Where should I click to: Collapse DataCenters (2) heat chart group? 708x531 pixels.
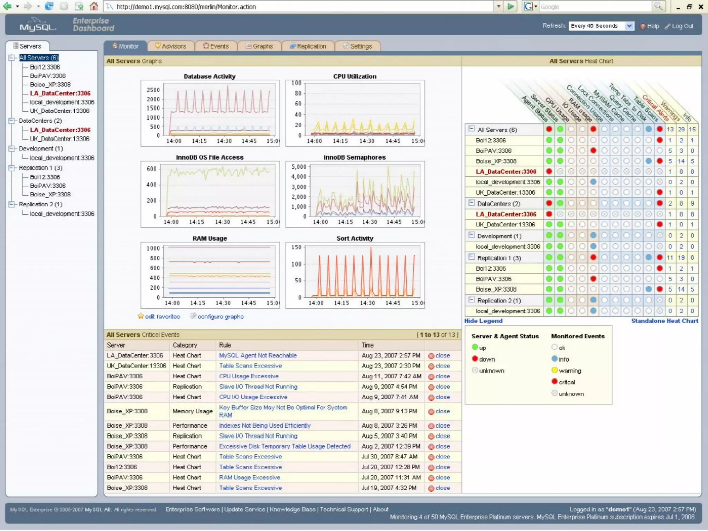point(471,203)
